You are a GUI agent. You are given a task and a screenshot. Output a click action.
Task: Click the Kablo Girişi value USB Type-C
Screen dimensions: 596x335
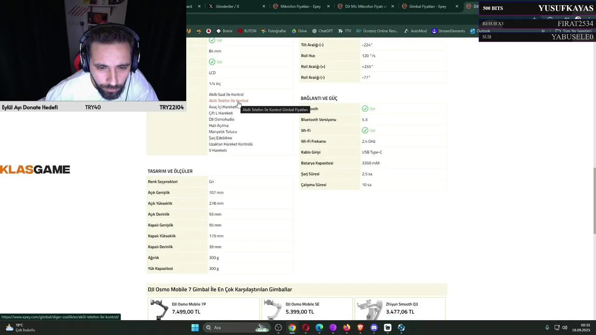pyautogui.click(x=372, y=152)
